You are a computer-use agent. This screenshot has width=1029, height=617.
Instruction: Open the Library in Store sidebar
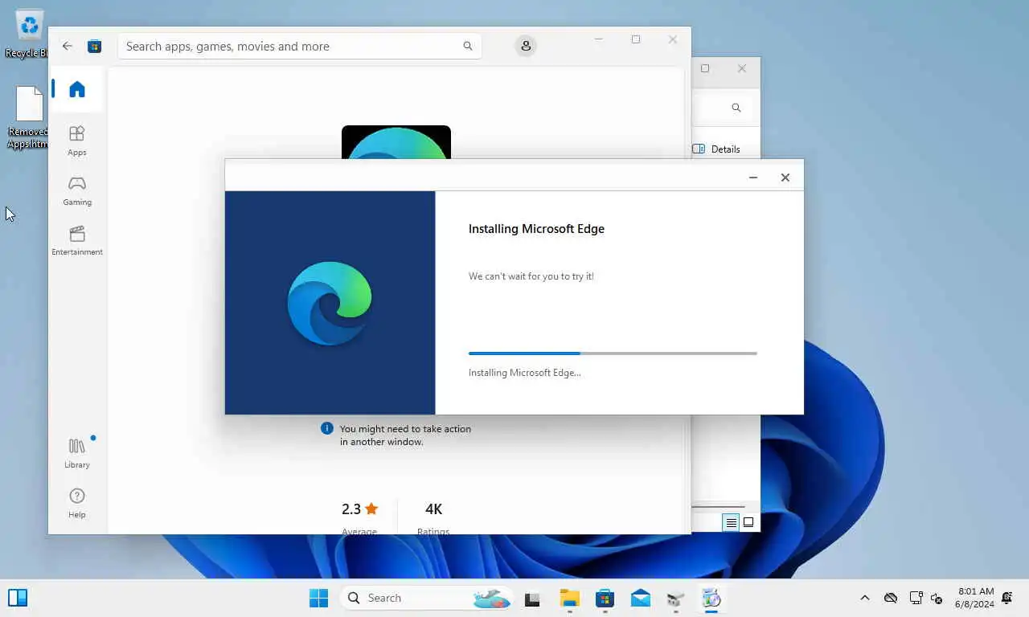[x=77, y=453]
